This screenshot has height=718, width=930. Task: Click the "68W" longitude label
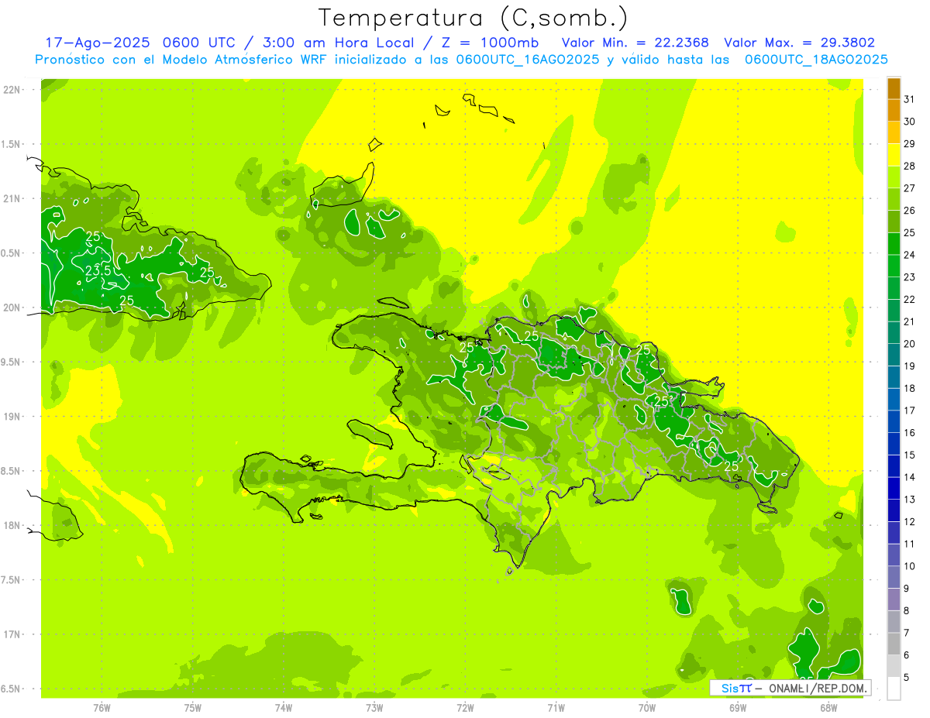[828, 707]
